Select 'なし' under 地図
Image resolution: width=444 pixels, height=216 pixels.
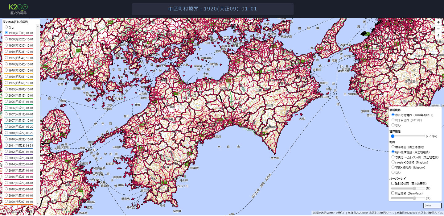[393, 172]
